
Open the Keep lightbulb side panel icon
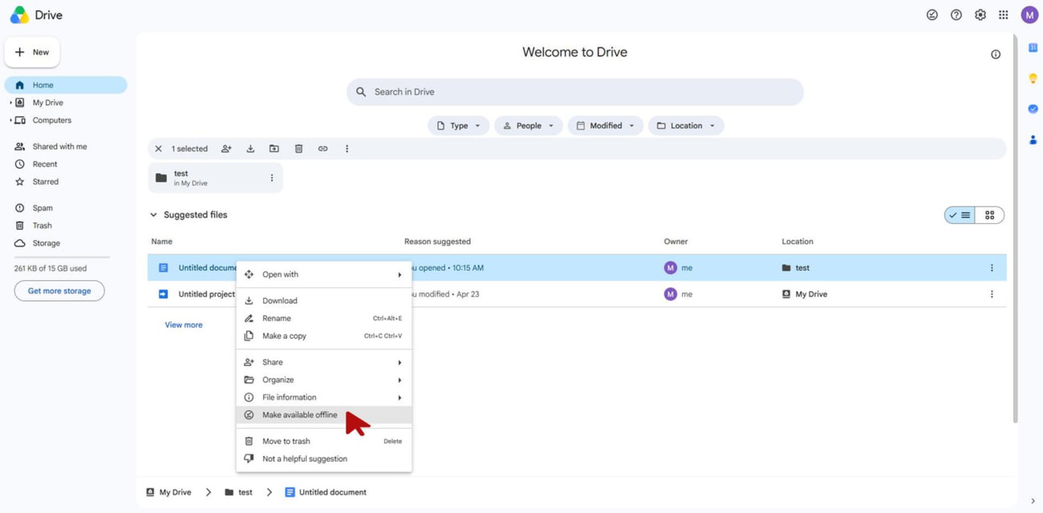click(x=1033, y=78)
